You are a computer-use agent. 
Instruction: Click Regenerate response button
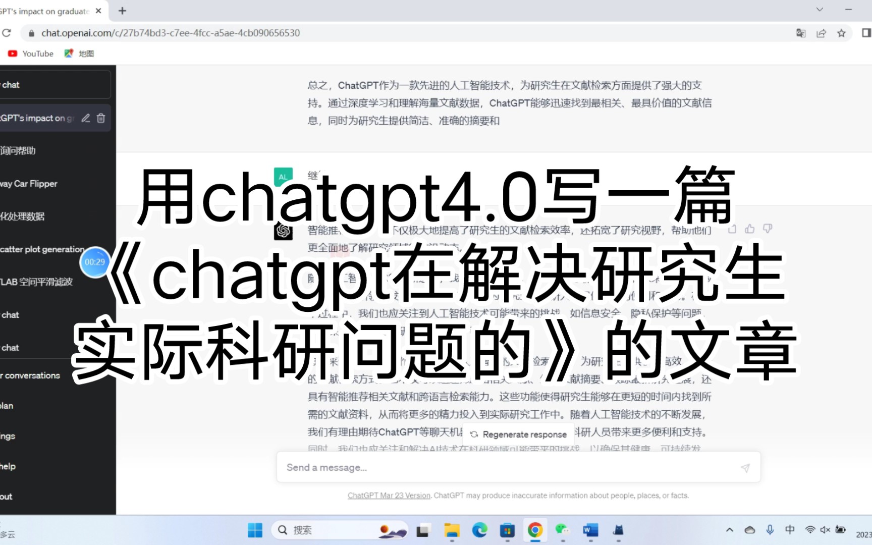click(518, 434)
